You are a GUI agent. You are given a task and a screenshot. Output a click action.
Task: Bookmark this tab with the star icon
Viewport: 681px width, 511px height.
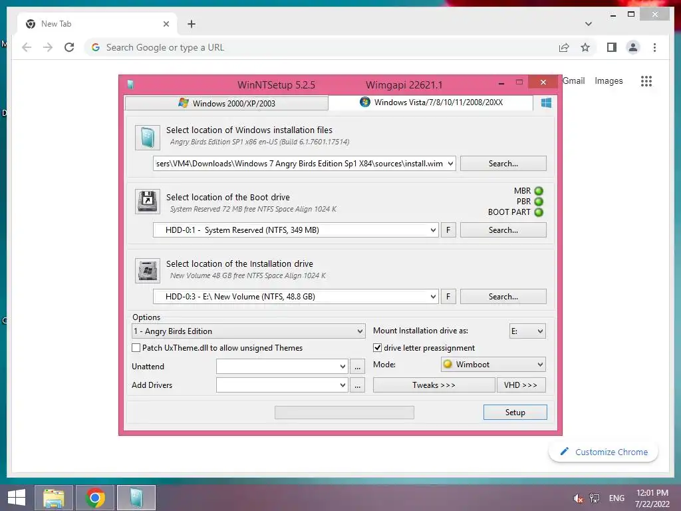(x=585, y=47)
